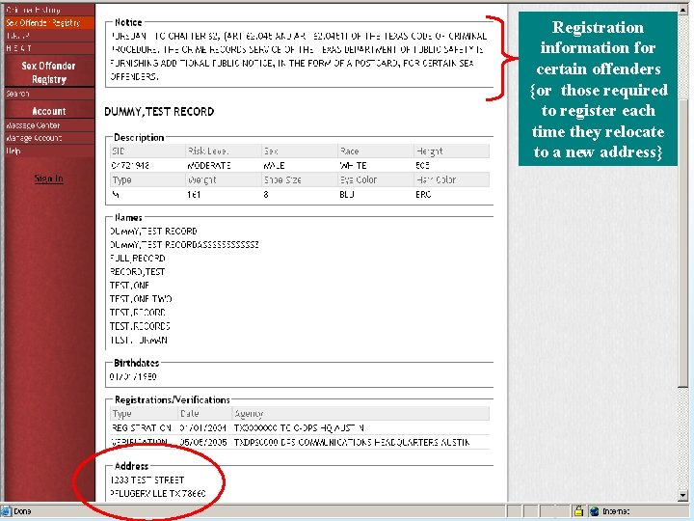This screenshot has width=694, height=521.
Task: Go to Manage Account
Action: pyautogui.click(x=49, y=138)
